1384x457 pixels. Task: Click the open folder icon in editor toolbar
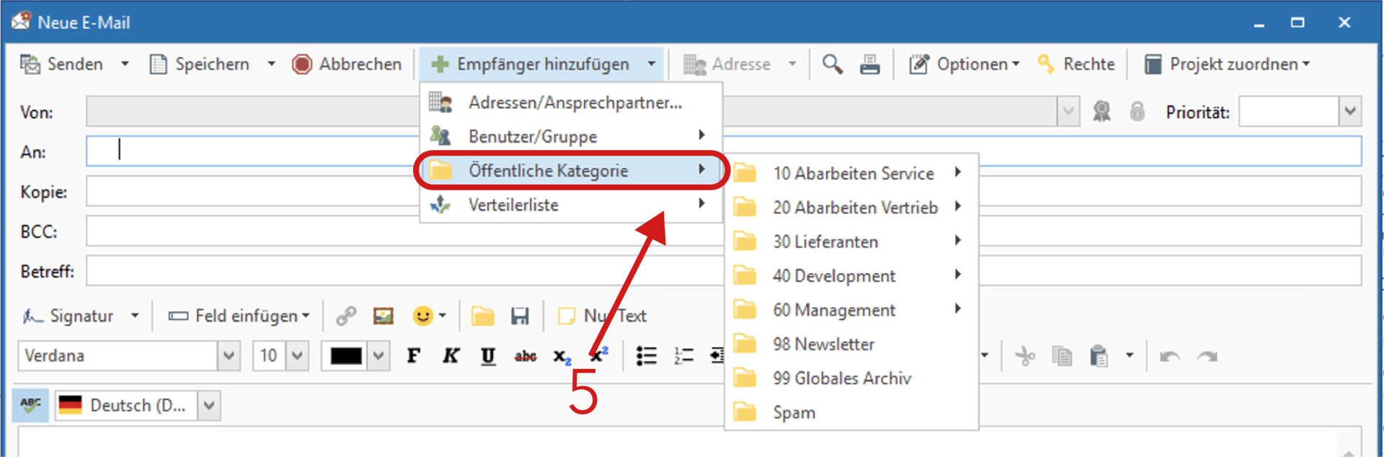[x=482, y=316]
